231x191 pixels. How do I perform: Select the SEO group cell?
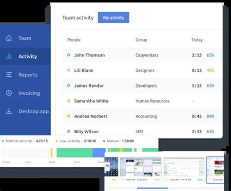[139, 131]
